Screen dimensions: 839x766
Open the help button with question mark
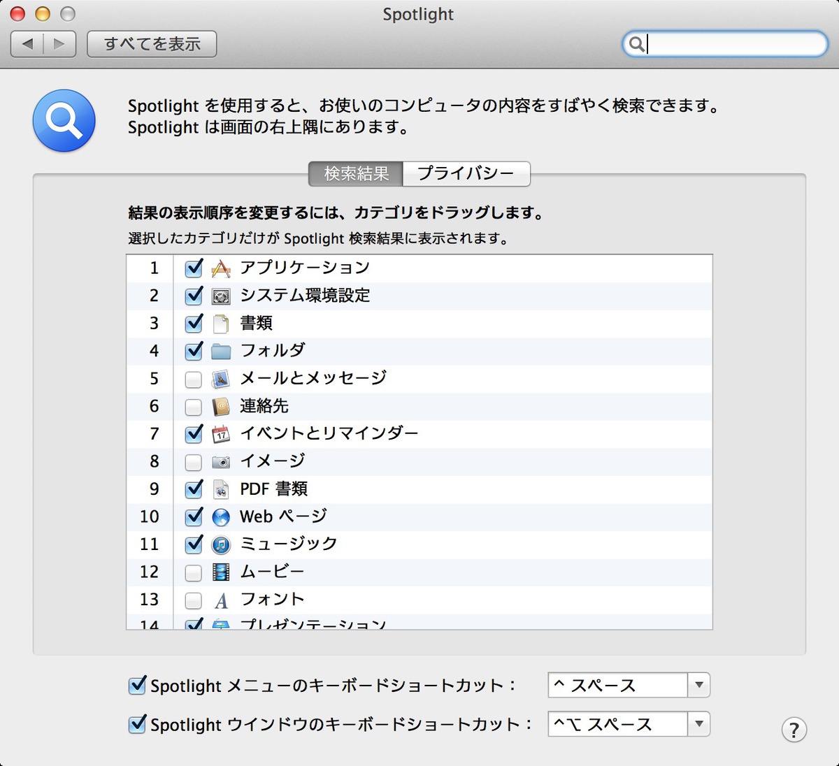pyautogui.click(x=794, y=730)
